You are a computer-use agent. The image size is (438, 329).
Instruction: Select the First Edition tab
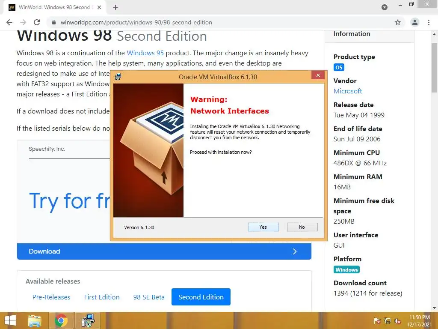pyautogui.click(x=102, y=297)
